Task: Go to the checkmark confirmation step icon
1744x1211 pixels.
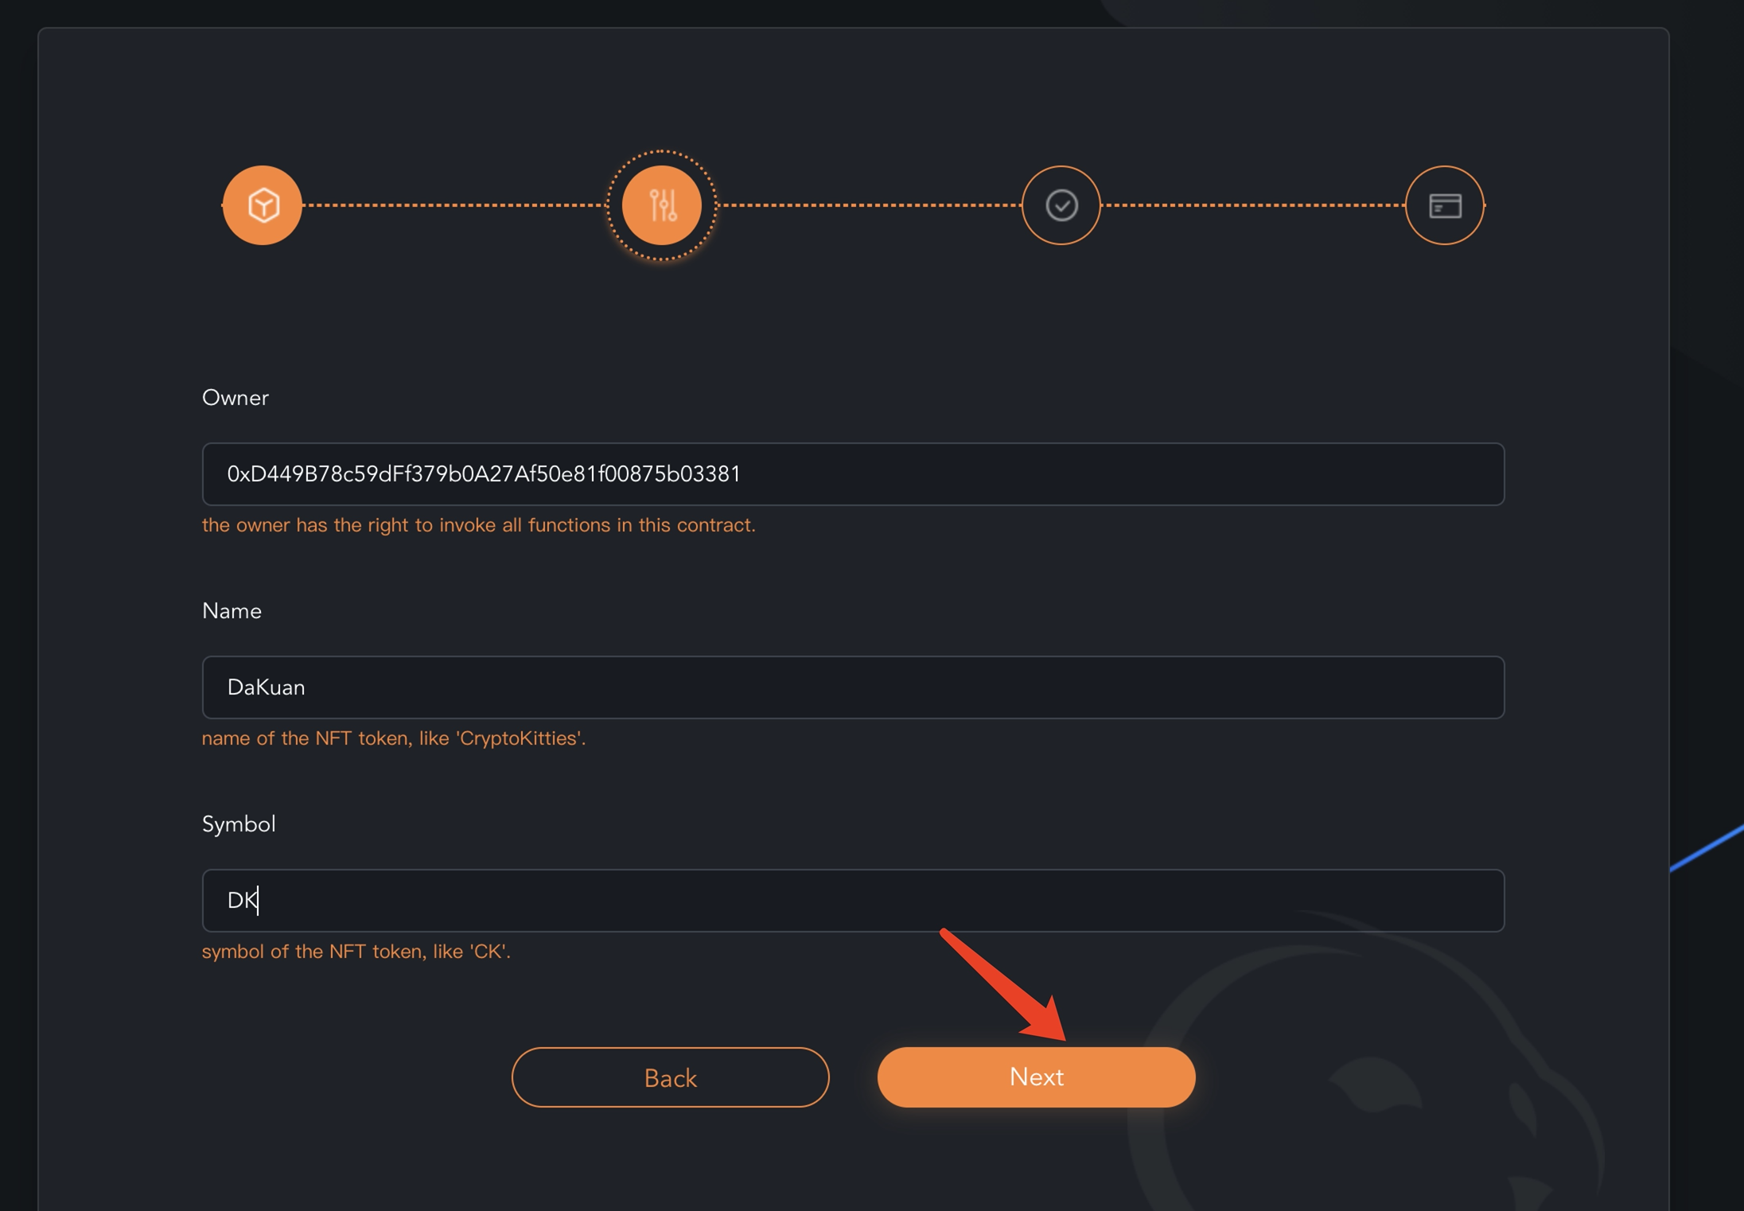Action: pos(1061,205)
